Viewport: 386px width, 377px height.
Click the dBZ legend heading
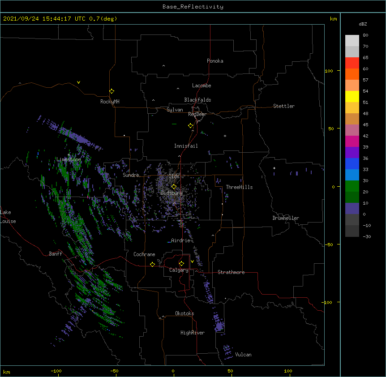click(x=363, y=24)
